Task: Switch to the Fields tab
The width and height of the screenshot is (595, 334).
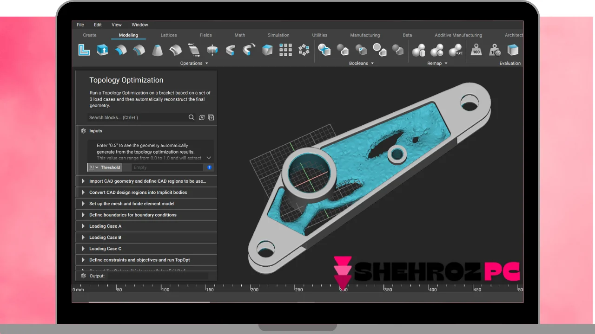Action: click(x=205, y=35)
